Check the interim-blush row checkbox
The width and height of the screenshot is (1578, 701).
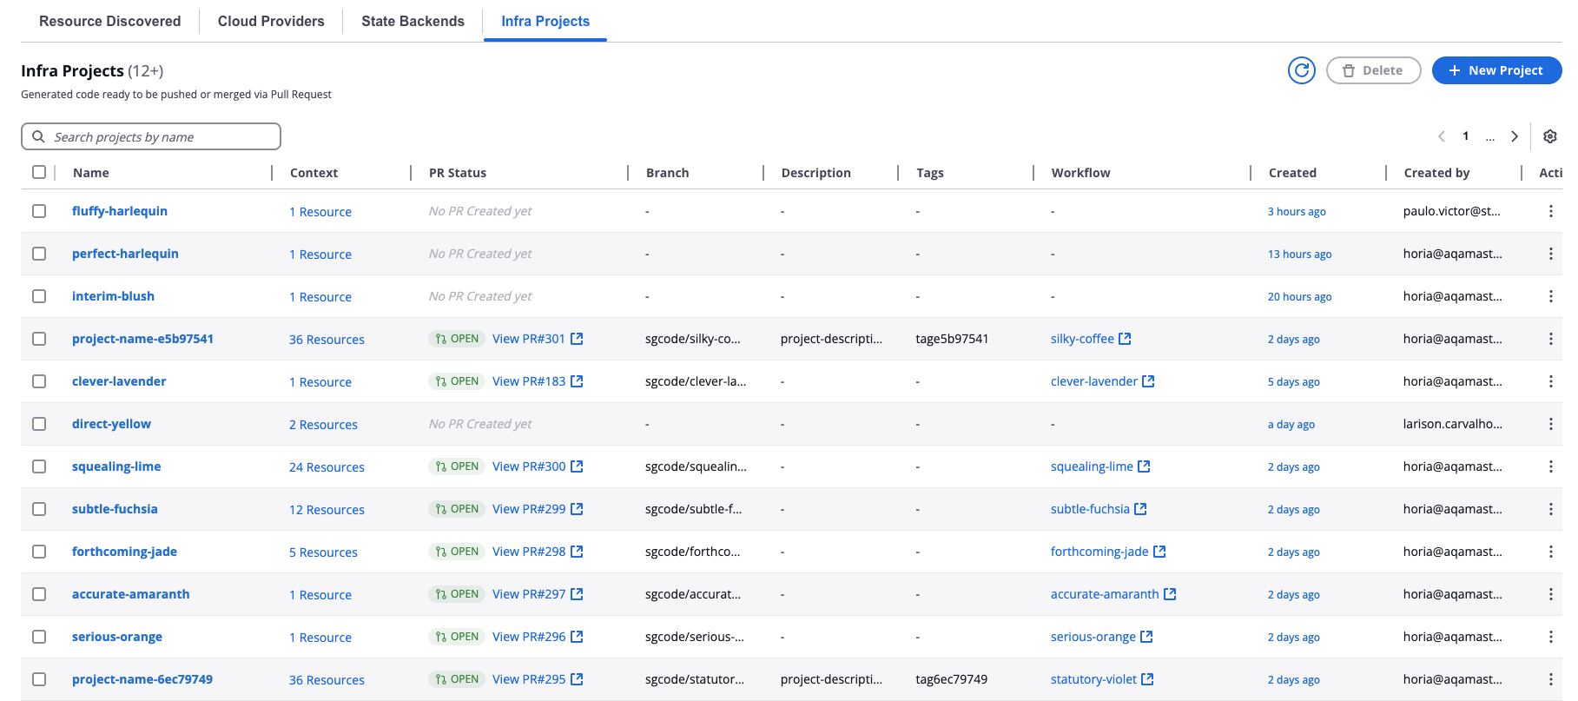tap(39, 296)
